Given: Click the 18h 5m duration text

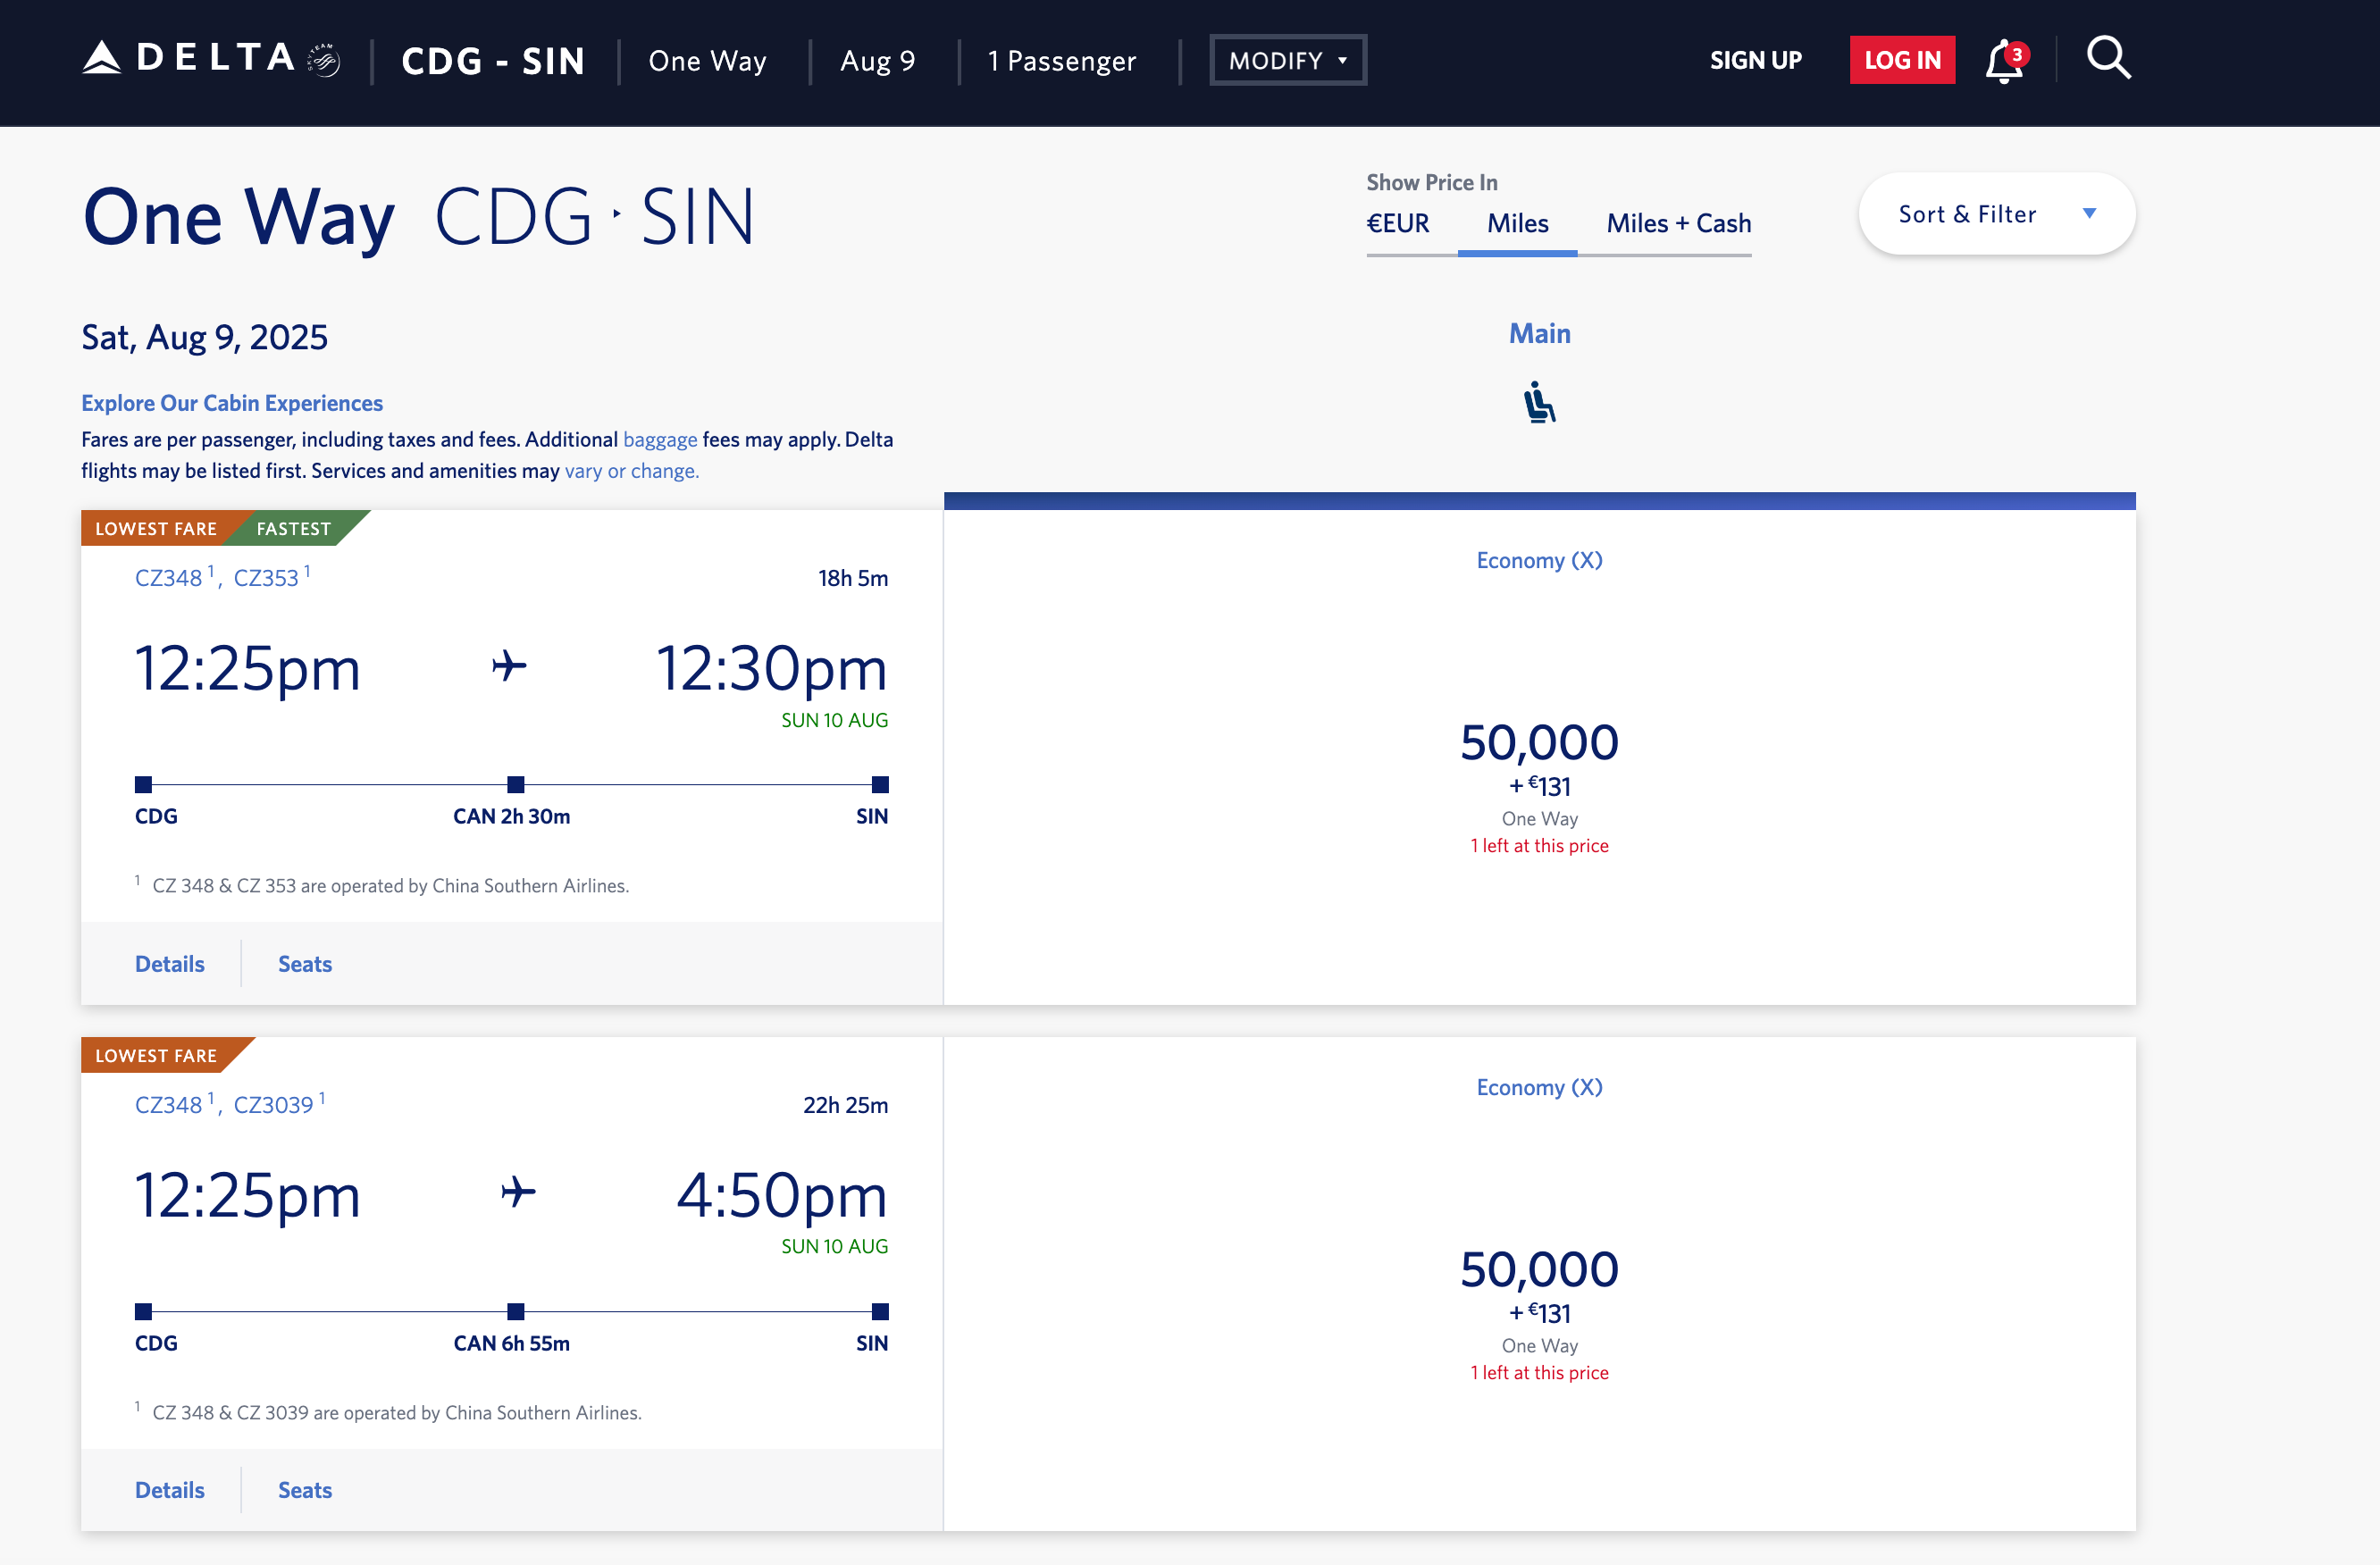Looking at the screenshot, I should coord(852,578).
